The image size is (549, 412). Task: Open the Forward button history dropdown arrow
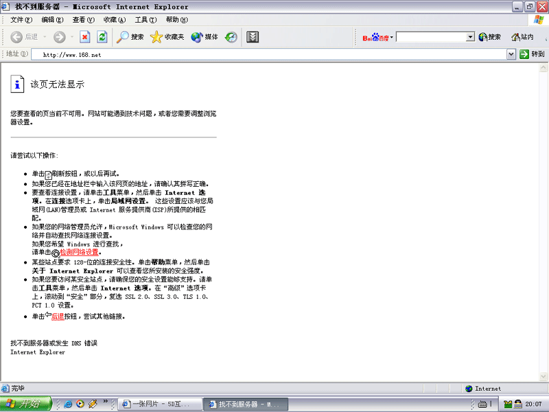point(72,37)
